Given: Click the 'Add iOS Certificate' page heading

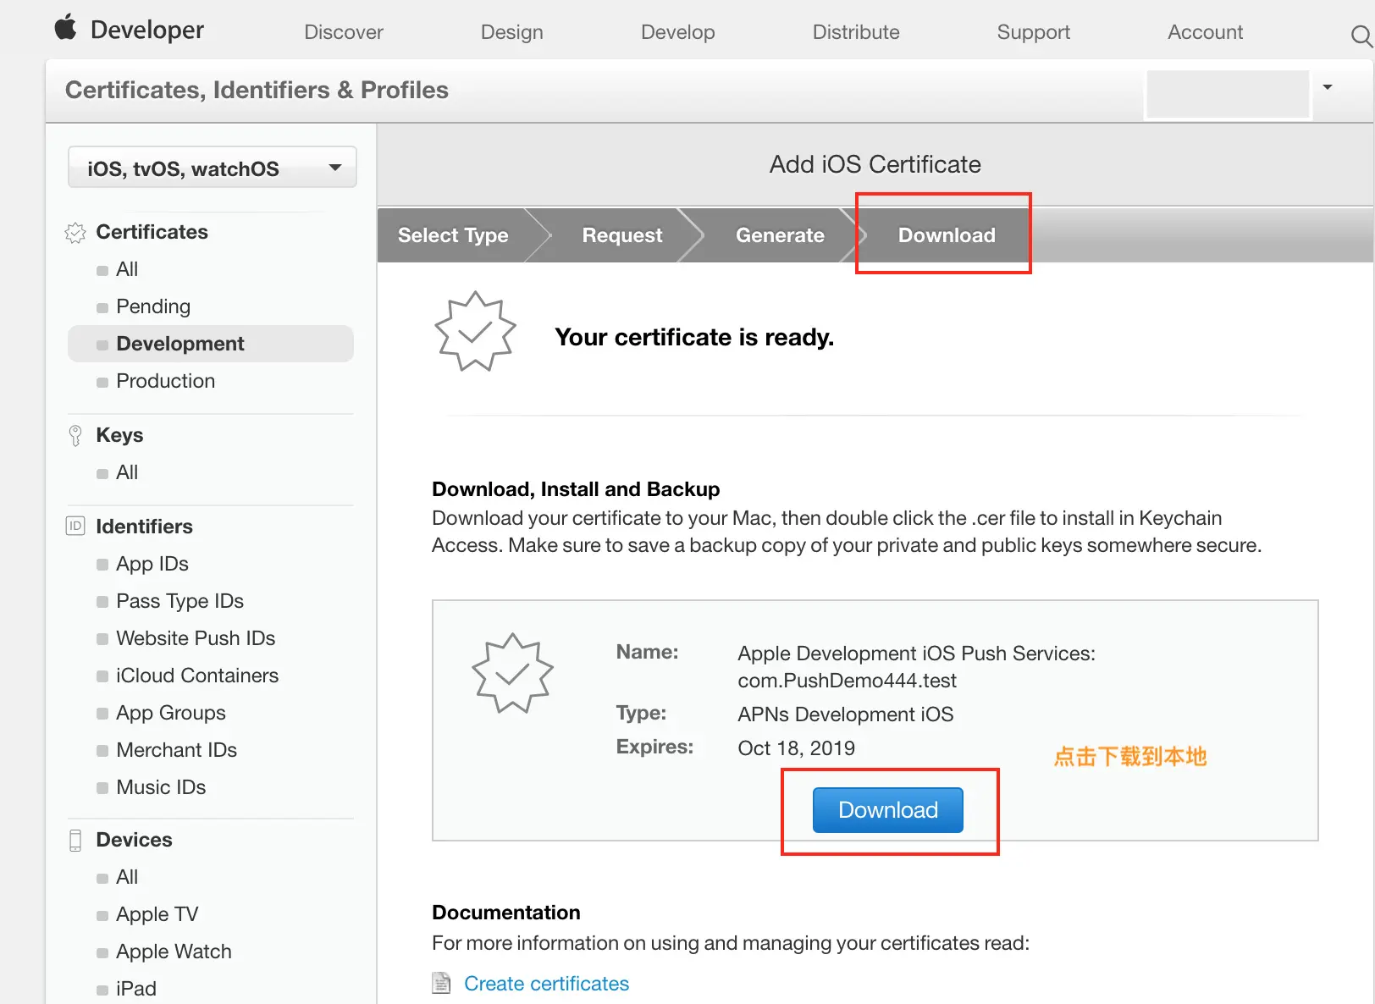Looking at the screenshot, I should 875,164.
